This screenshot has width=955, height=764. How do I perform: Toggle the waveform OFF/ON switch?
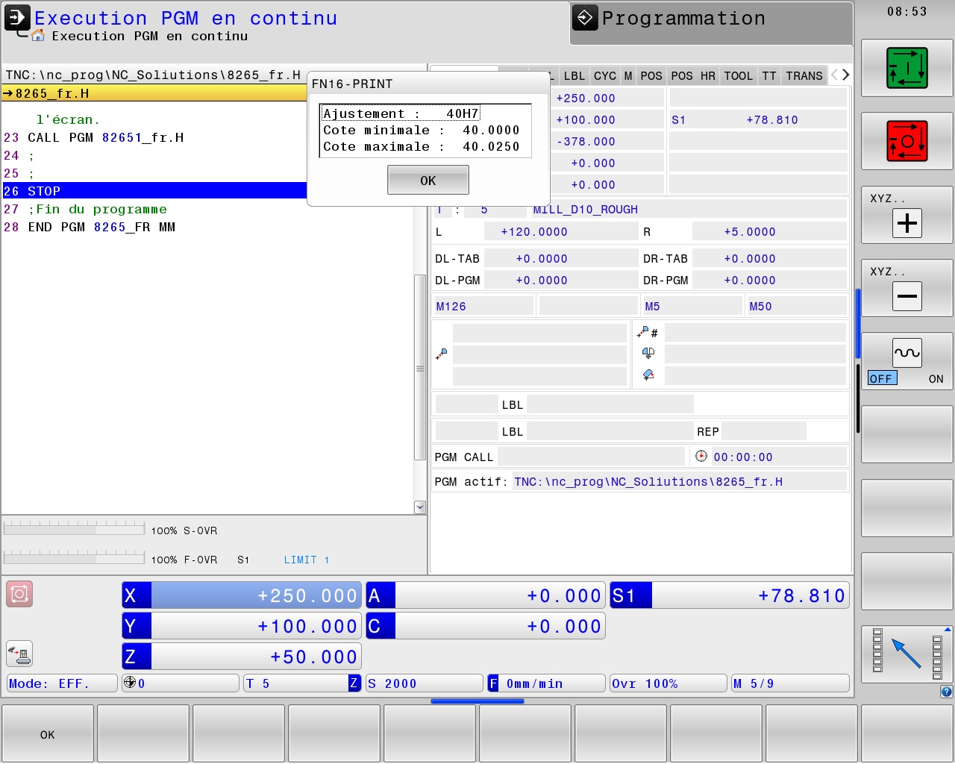(x=907, y=362)
